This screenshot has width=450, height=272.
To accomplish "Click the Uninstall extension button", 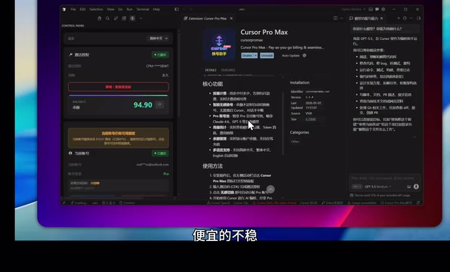I will (x=267, y=55).
